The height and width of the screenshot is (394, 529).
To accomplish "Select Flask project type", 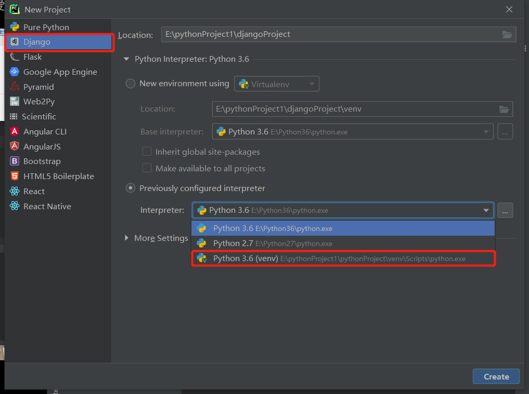I will click(x=59, y=57).
